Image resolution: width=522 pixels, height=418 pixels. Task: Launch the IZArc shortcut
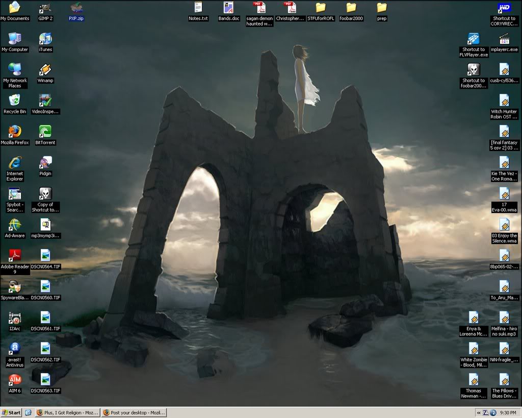tap(15, 317)
